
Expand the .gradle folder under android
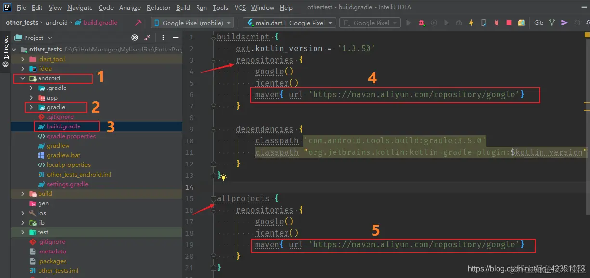point(31,88)
